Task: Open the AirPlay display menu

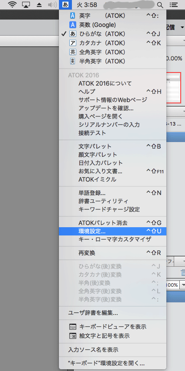Action: click(25, 4)
